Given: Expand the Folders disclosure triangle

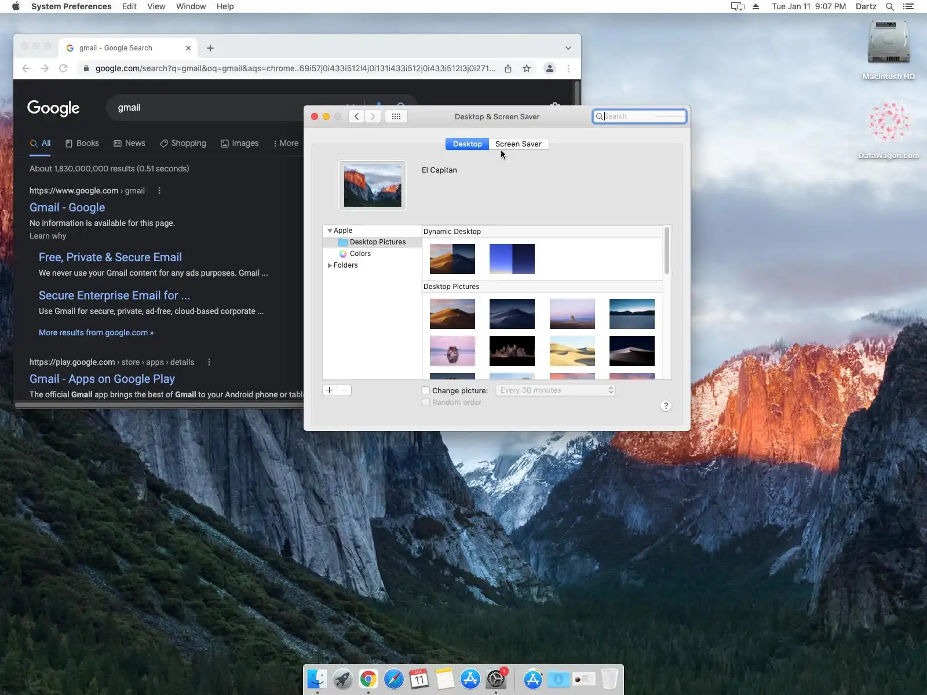Looking at the screenshot, I should [330, 265].
